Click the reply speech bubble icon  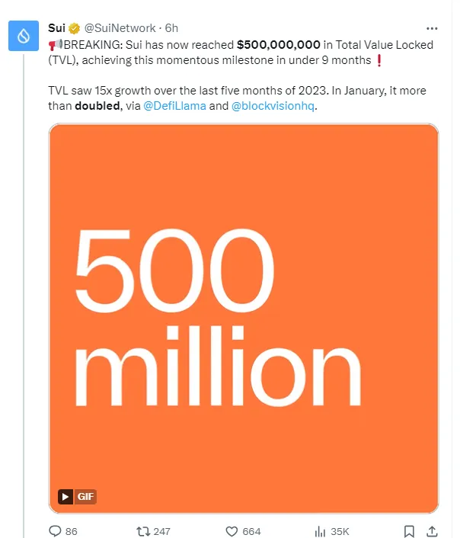tap(55, 530)
